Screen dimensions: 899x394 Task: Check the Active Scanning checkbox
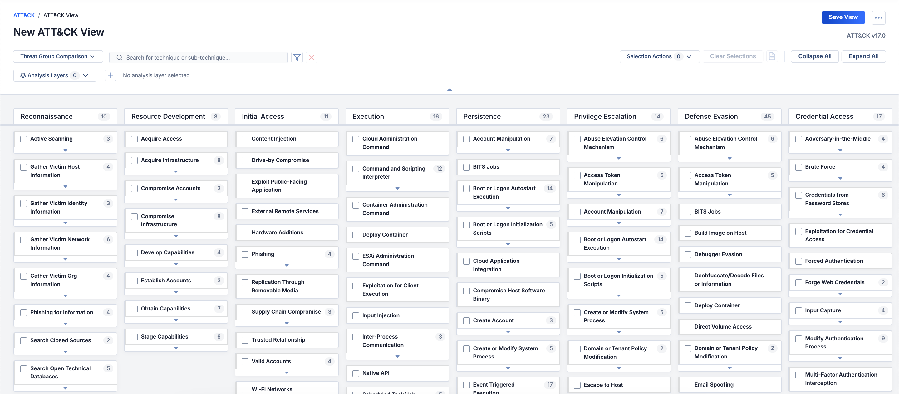[x=24, y=139]
